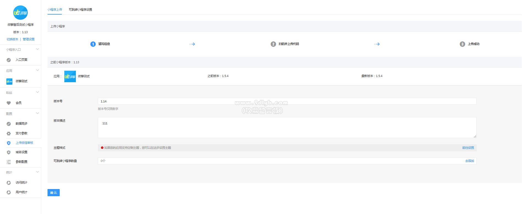Viewport: 522px width, 214px height.
Task: Collapse the 统计 sidebar section
Action: [x=37, y=172]
